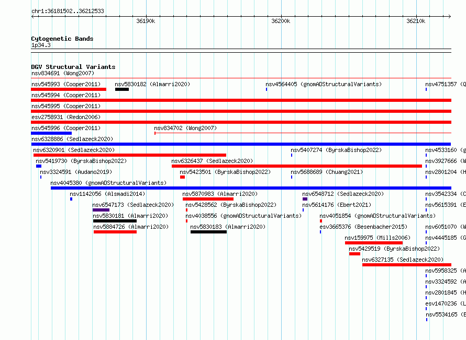Screen dimensions: 466x340
Task: Click the Cytogenetic Bands track title
Action: [62, 39]
